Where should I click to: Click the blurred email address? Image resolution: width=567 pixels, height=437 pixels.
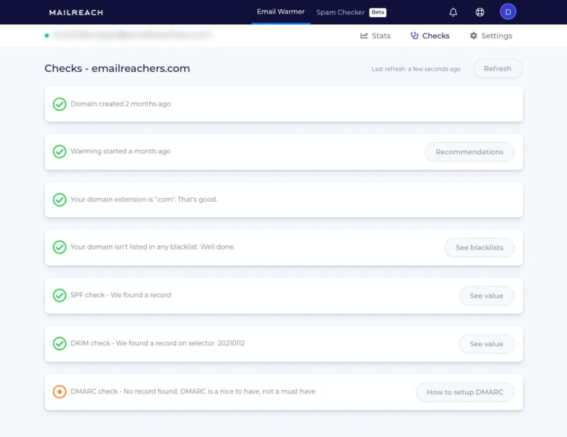pos(132,35)
